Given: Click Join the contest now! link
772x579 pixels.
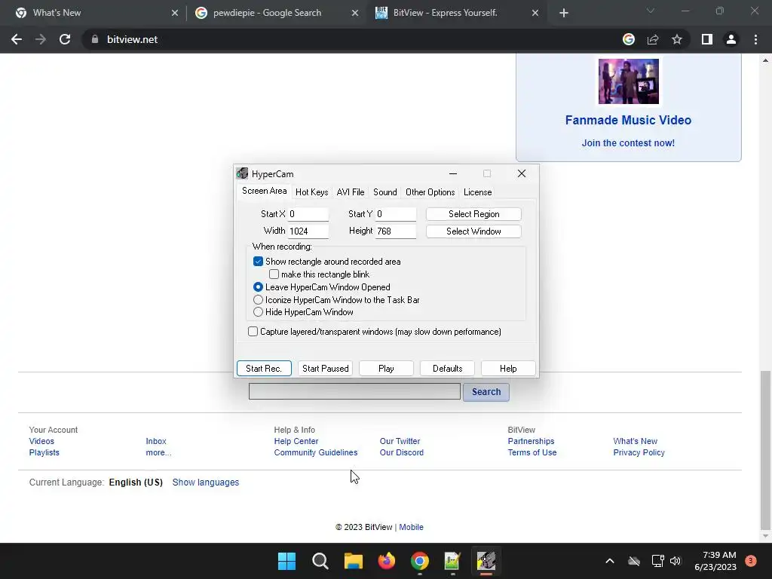Looking at the screenshot, I should 628,143.
